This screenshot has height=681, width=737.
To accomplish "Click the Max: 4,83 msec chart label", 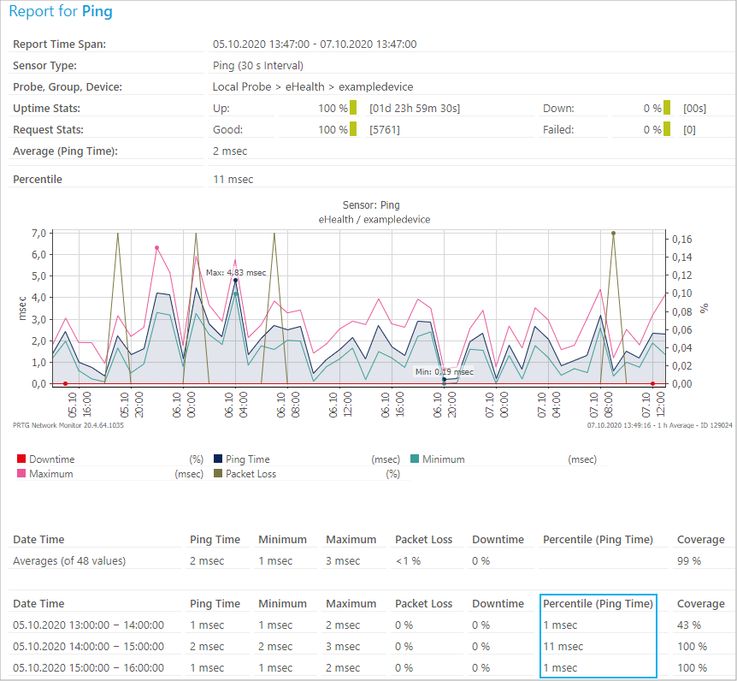I will pyautogui.click(x=236, y=272).
